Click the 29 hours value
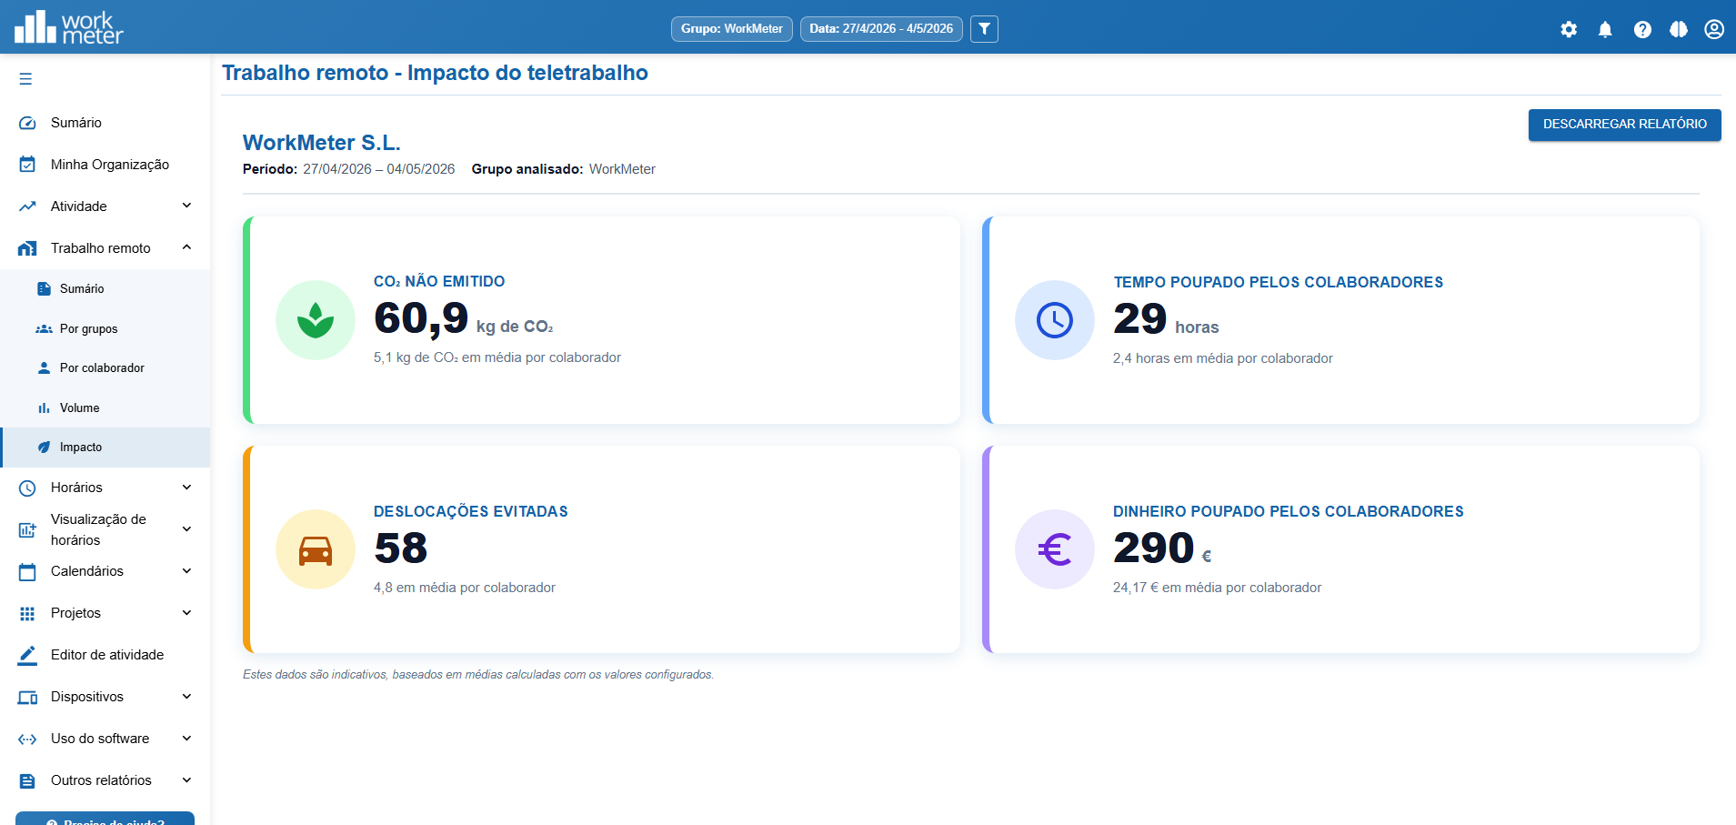 [x=1140, y=318]
